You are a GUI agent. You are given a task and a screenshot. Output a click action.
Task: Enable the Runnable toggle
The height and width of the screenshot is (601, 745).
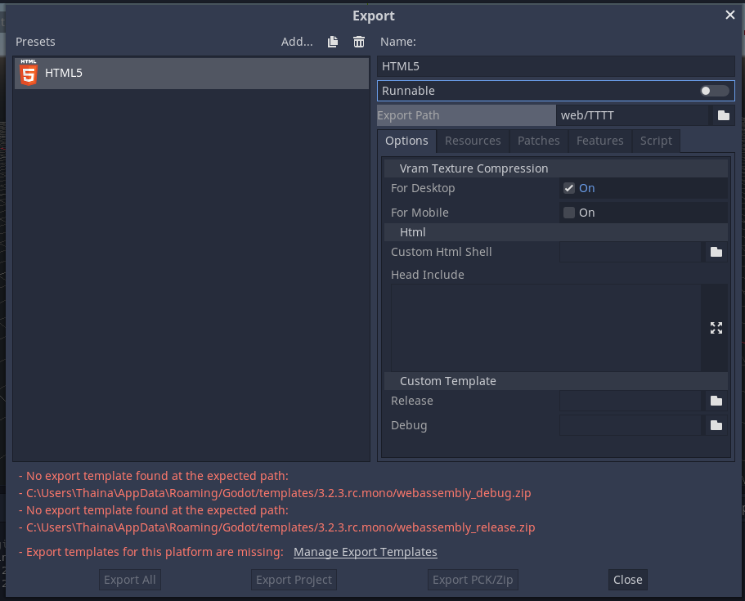click(712, 91)
